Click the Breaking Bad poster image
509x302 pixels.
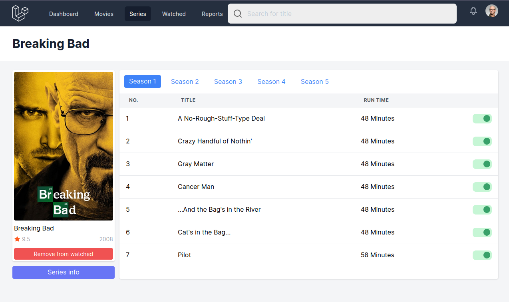click(64, 146)
